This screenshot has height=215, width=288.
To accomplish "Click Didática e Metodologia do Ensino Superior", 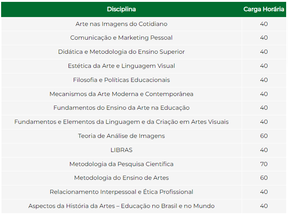I will 122,52.
